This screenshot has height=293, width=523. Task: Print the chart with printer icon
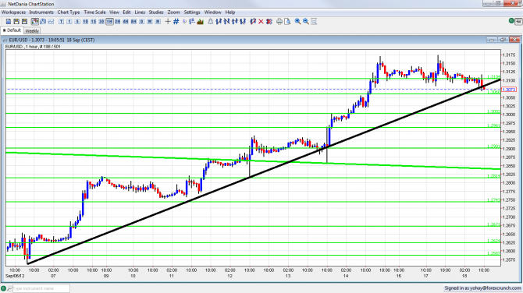[x=279, y=21]
